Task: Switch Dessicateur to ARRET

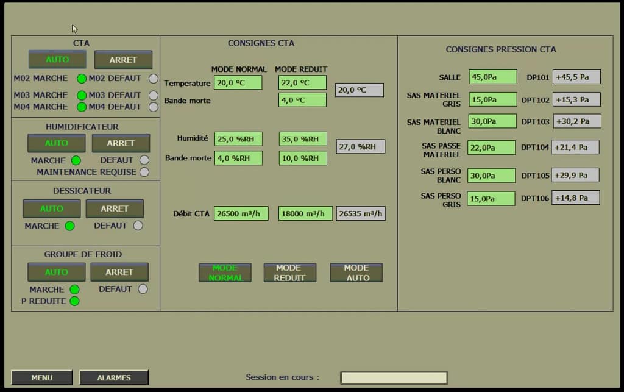Action: click(x=115, y=208)
